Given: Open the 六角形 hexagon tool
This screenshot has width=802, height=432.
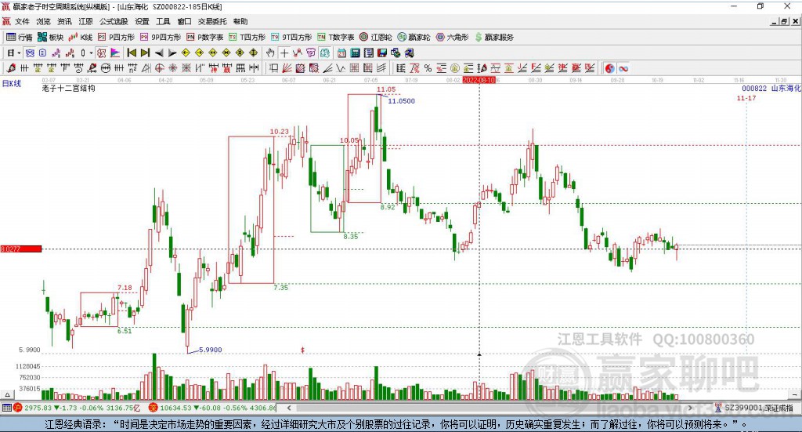Looking at the screenshot, I should coord(453,38).
